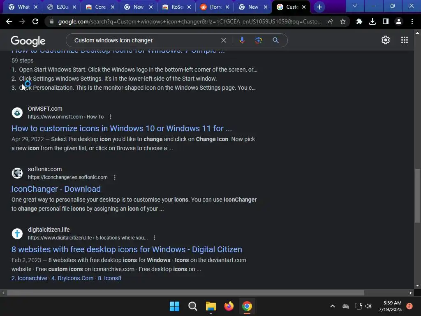Click the softonic.com site favicon
The width and height of the screenshot is (421, 316).
[17, 173]
